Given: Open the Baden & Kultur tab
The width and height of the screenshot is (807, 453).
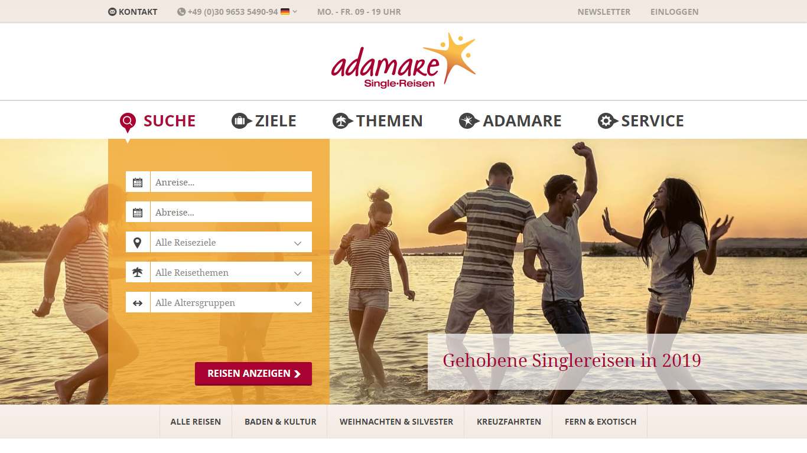Looking at the screenshot, I should tap(281, 422).
